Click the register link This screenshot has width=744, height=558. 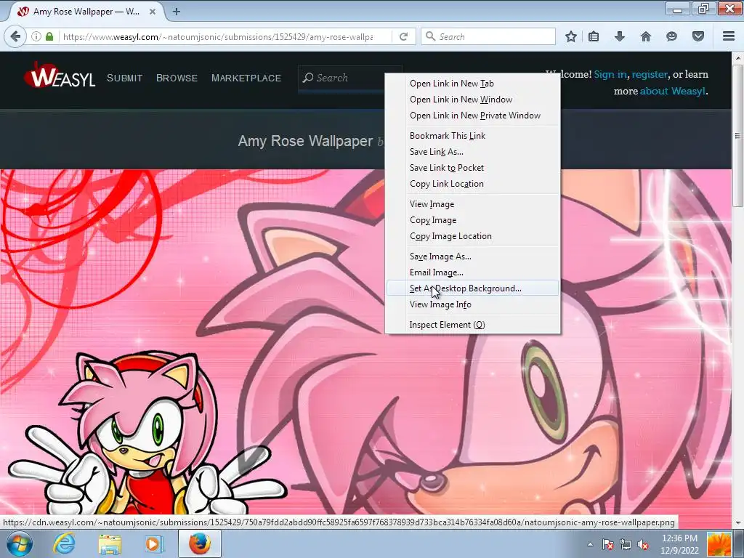click(650, 75)
